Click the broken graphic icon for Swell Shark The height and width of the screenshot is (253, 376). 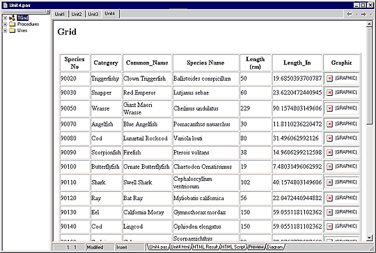330,182
